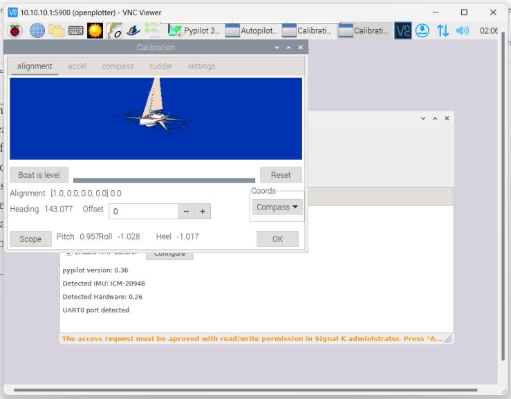511x399 pixels.
Task: Expand the Compass coords dropdown
Action: [x=277, y=207]
